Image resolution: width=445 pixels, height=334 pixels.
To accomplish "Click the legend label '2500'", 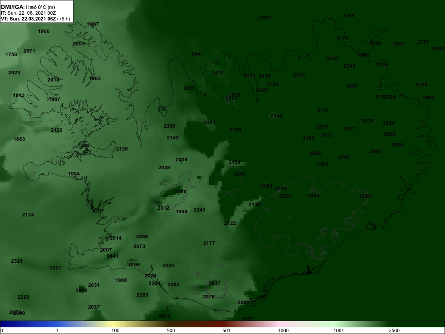I will pos(394,330).
